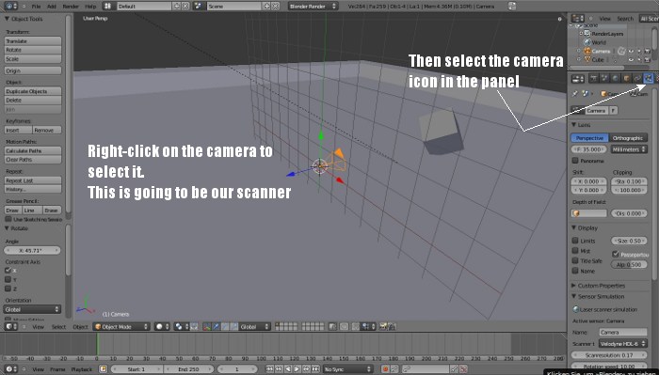The height and width of the screenshot is (375, 659).
Task: Click the Duplicate Objects button
Action: pos(33,91)
